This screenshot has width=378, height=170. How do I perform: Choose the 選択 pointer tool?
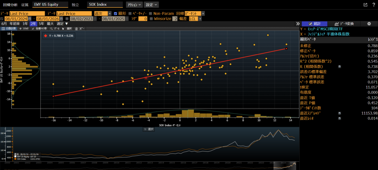click(x=67, y=28)
